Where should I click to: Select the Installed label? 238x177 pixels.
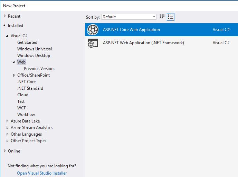click(16, 26)
